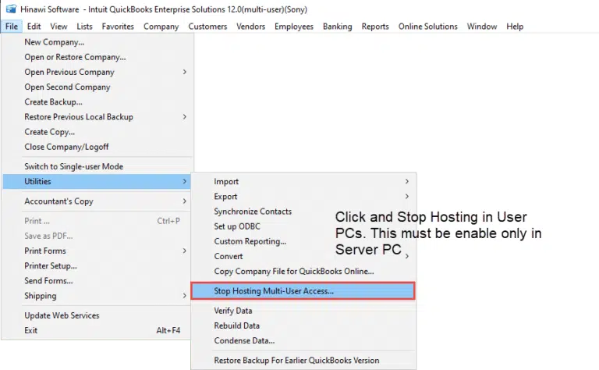This screenshot has width=599, height=370.
Task: Open the Employees menu
Action: click(294, 27)
